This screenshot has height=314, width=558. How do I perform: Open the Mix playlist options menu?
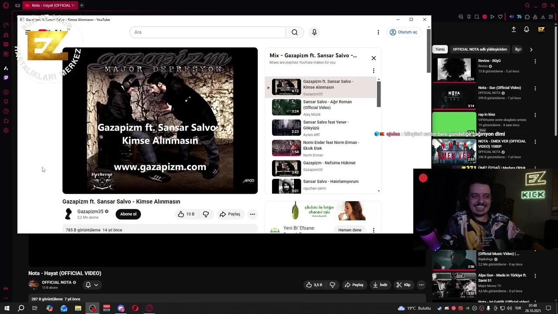pos(374,71)
